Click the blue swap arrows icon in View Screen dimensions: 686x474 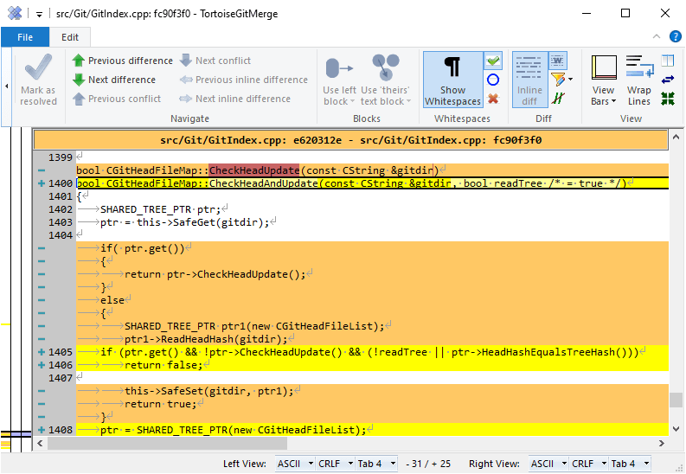pyautogui.click(x=667, y=80)
